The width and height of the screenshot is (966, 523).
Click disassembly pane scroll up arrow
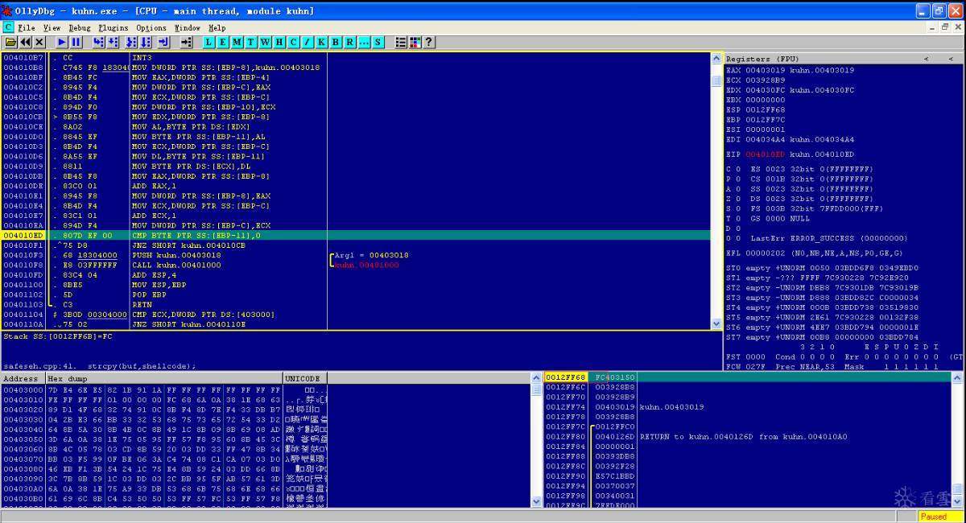tap(716, 59)
